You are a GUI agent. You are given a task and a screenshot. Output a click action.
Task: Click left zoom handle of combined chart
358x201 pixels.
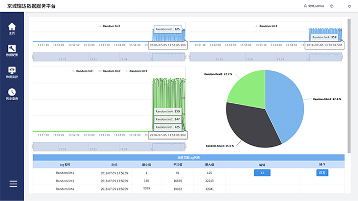tap(33, 146)
